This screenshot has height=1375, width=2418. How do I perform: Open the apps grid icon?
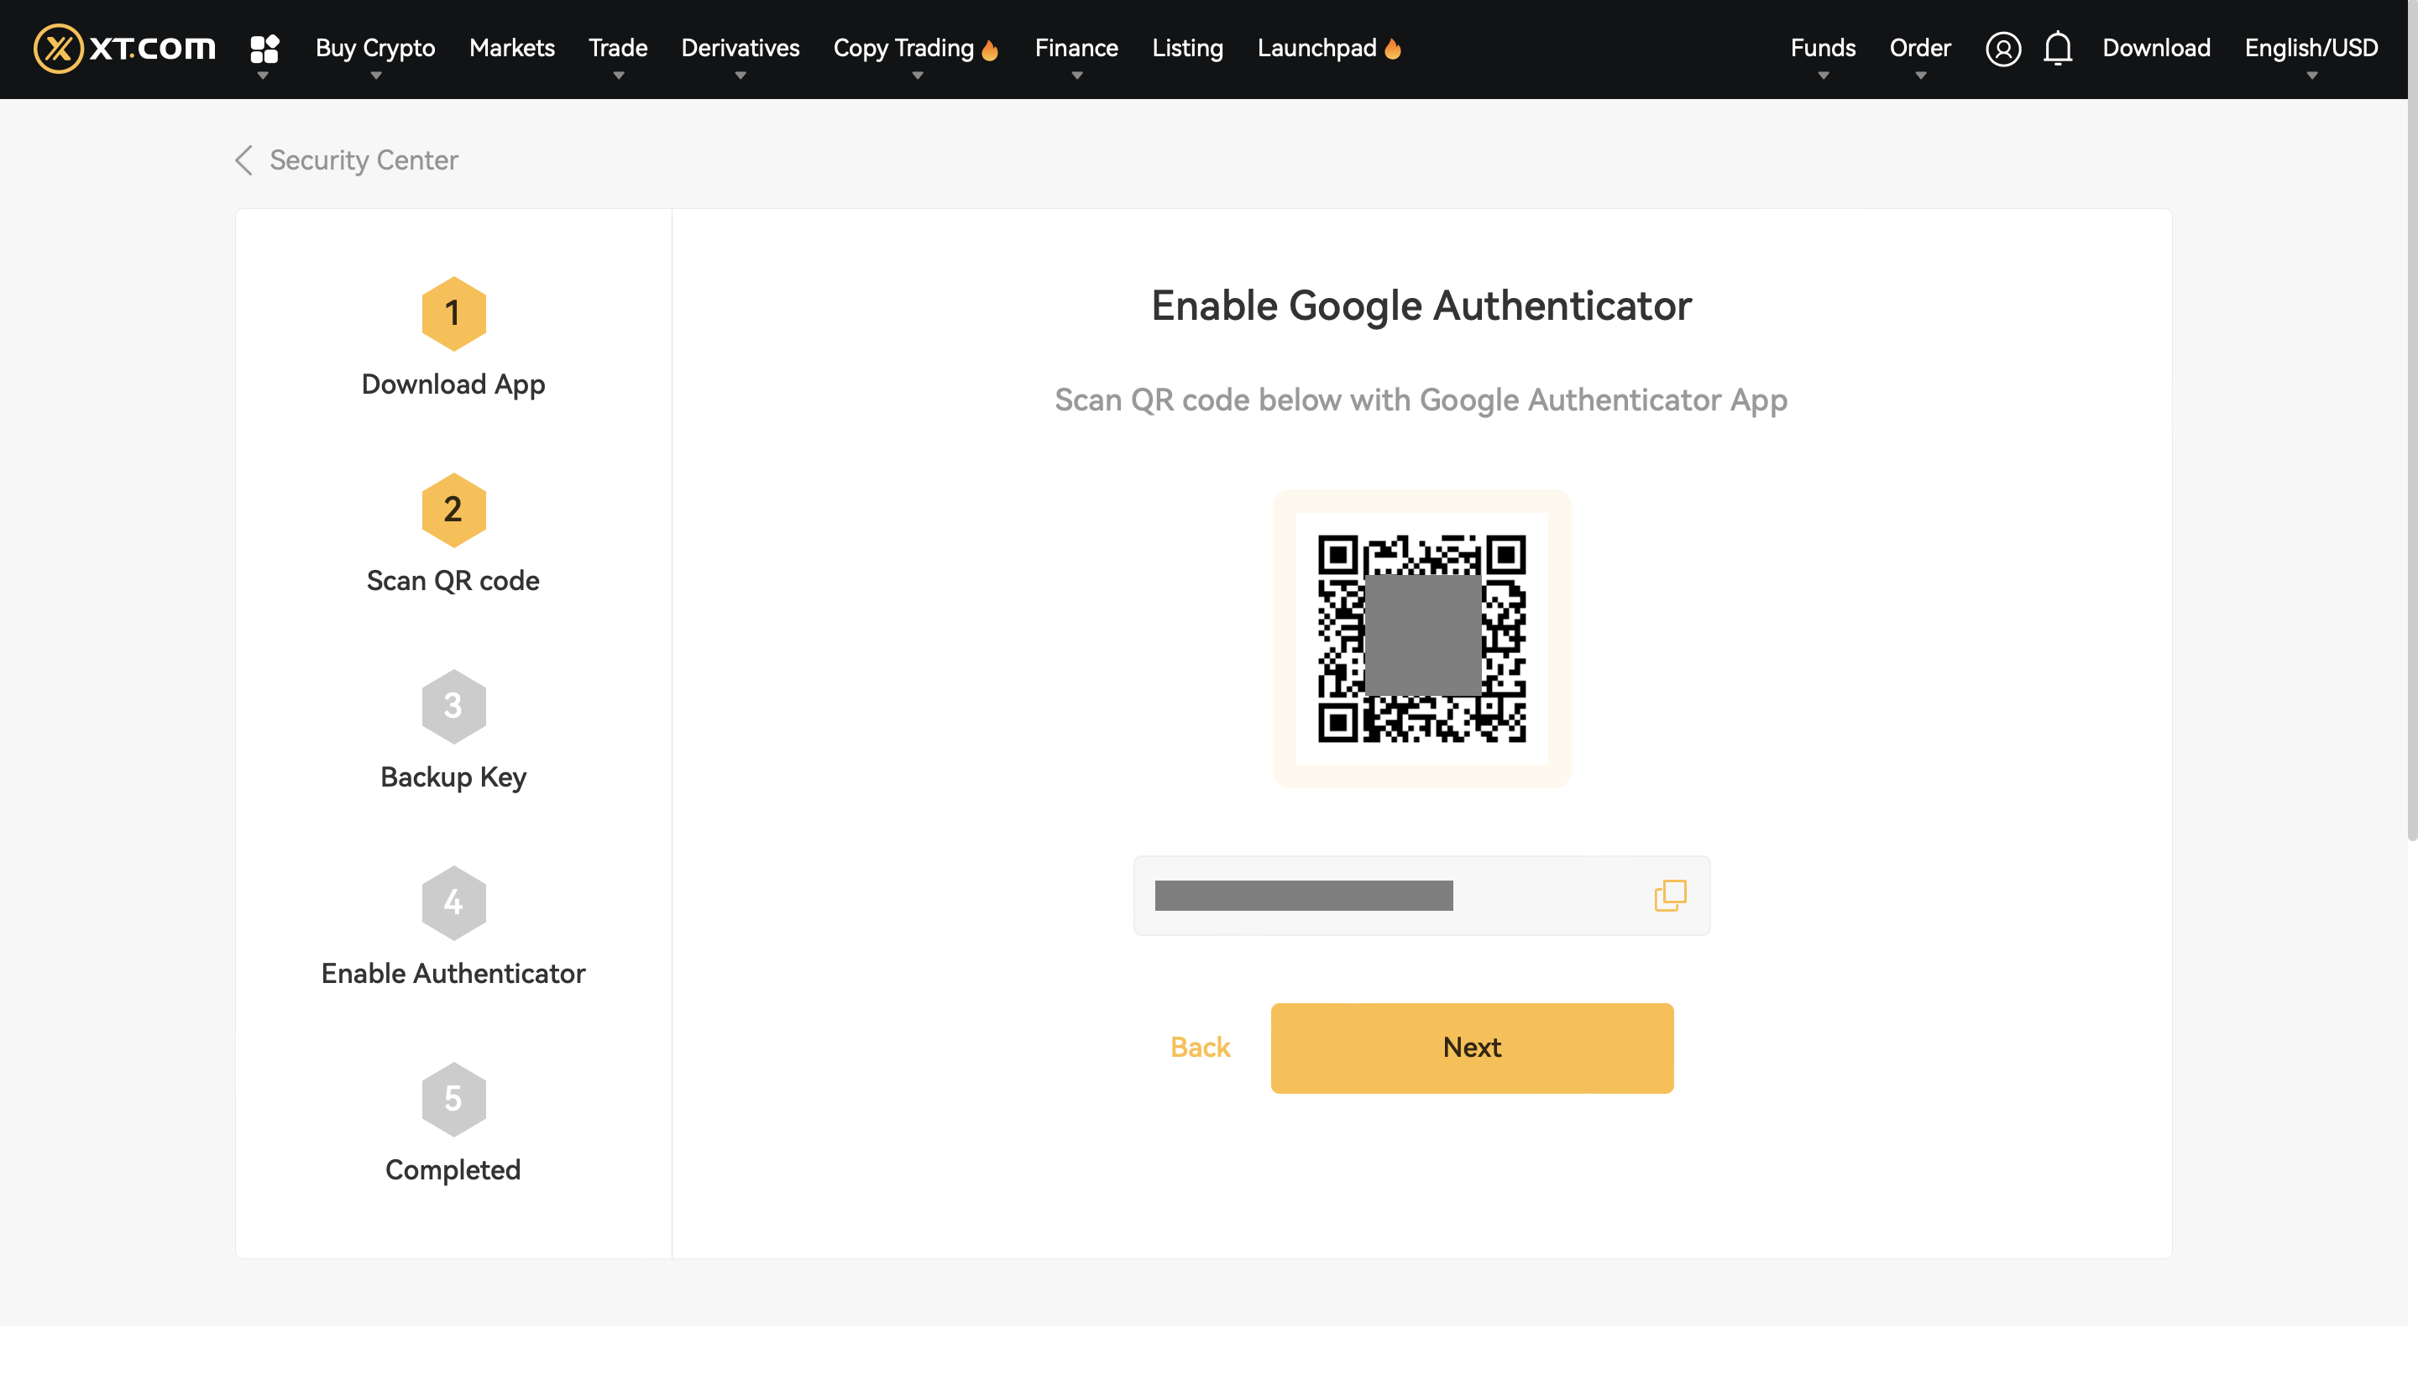click(264, 48)
